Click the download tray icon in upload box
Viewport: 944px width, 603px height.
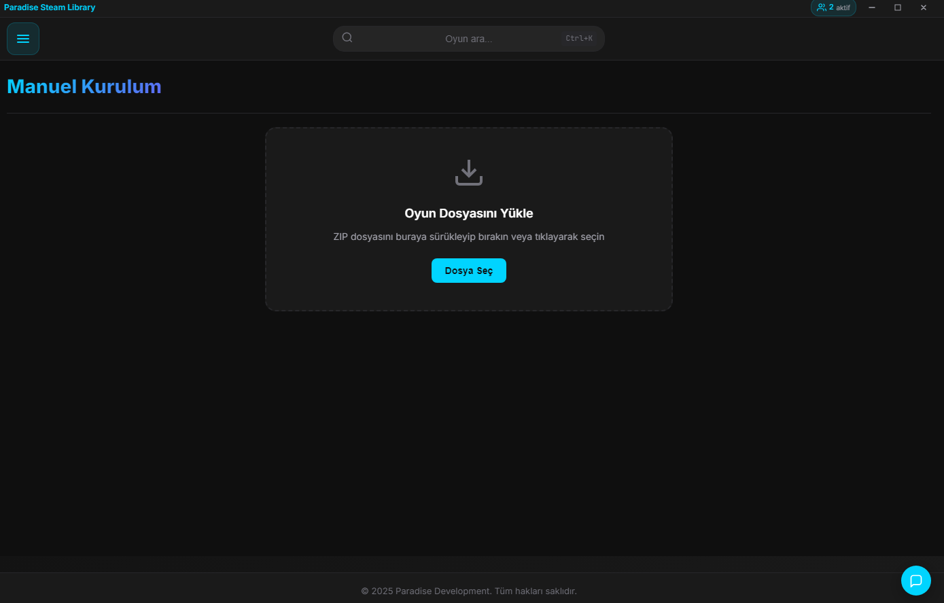pyautogui.click(x=469, y=173)
